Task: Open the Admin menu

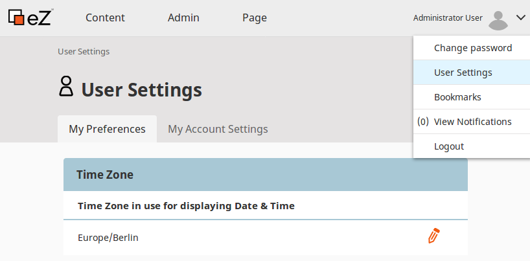Action: [x=183, y=18]
